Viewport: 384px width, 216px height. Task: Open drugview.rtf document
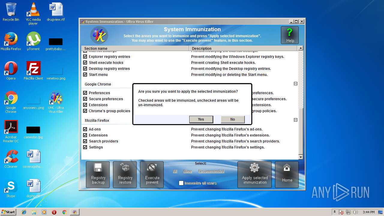[56, 12]
